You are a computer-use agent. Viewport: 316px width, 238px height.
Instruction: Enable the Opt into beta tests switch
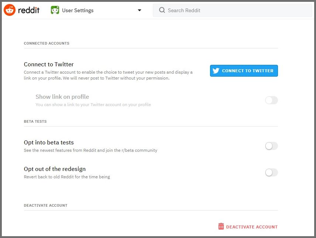(x=271, y=146)
